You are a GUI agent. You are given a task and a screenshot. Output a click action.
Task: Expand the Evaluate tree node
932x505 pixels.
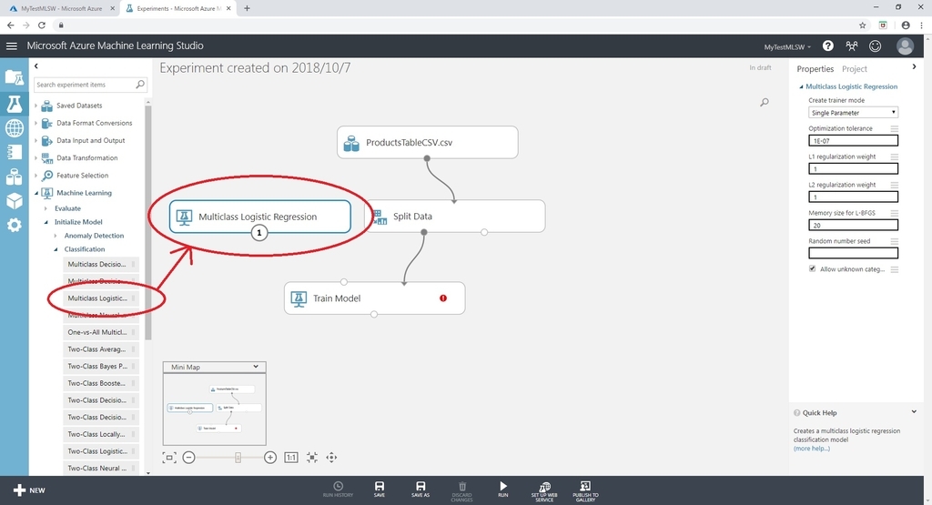tap(46, 208)
